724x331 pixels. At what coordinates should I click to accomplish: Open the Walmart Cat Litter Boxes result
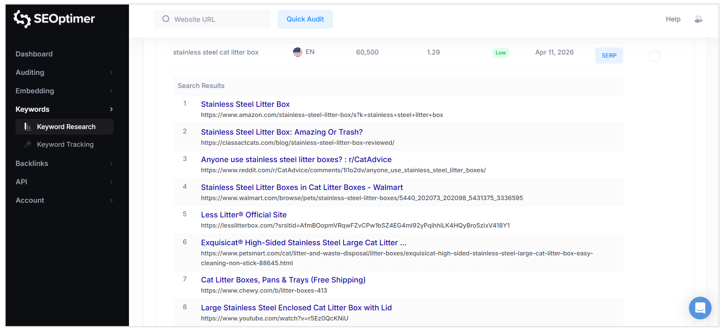pyautogui.click(x=302, y=187)
